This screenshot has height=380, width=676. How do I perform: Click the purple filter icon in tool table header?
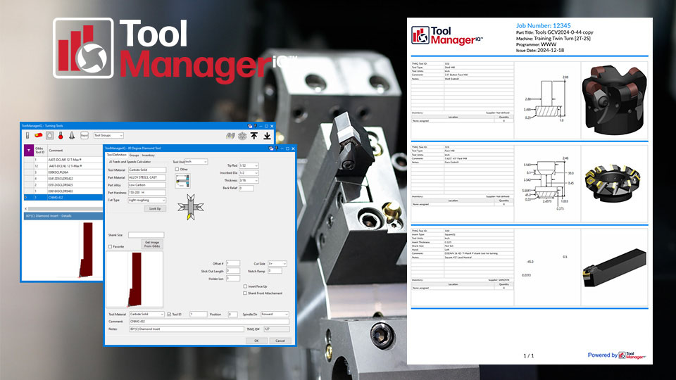(28, 151)
